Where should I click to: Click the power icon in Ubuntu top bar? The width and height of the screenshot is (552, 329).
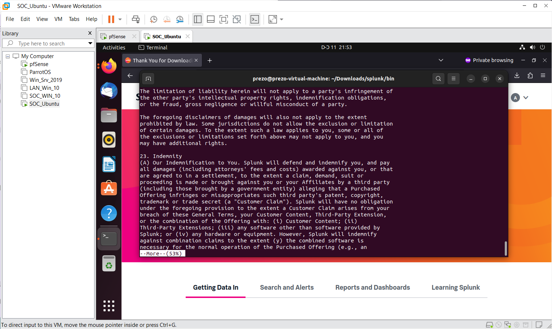click(x=542, y=47)
